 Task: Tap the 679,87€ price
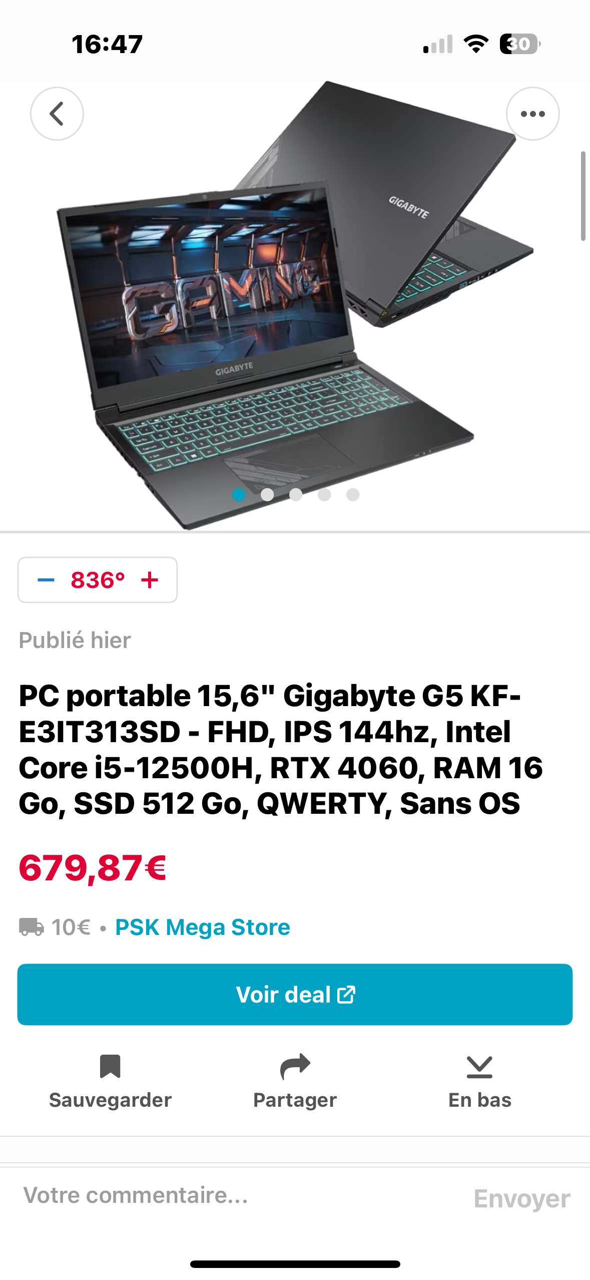point(93,868)
